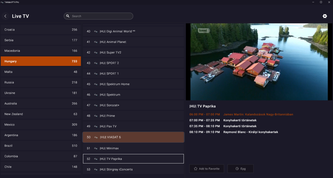Click the back arrow beside Live TV
This screenshot has width=333, height=178.
(x=5, y=16)
